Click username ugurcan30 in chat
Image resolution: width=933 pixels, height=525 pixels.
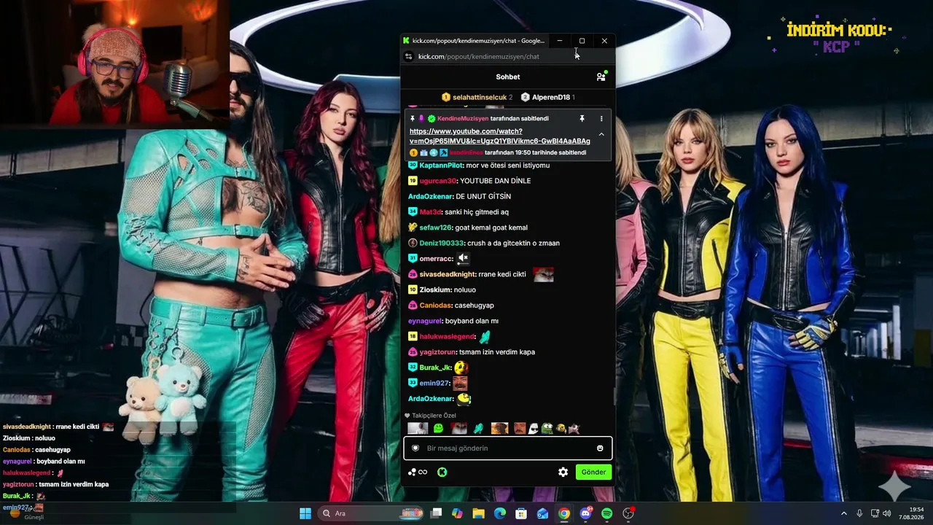click(438, 181)
